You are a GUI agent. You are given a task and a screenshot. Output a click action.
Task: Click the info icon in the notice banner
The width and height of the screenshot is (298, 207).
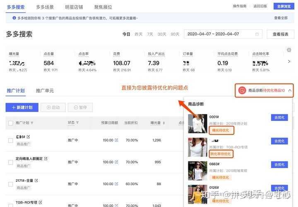point(14,18)
